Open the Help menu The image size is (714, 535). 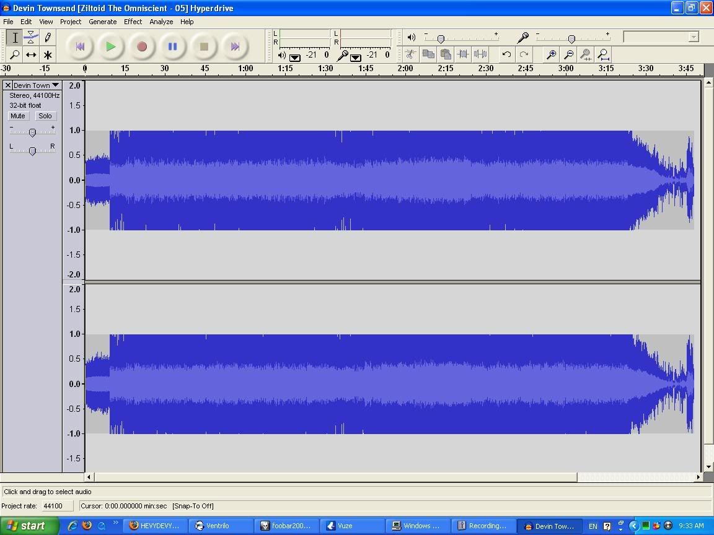tap(187, 22)
